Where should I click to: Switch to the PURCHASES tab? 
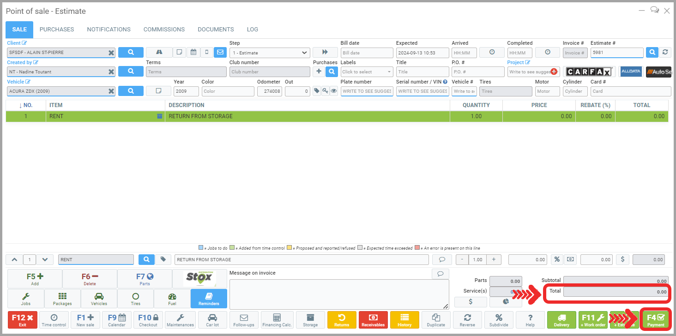tap(57, 30)
